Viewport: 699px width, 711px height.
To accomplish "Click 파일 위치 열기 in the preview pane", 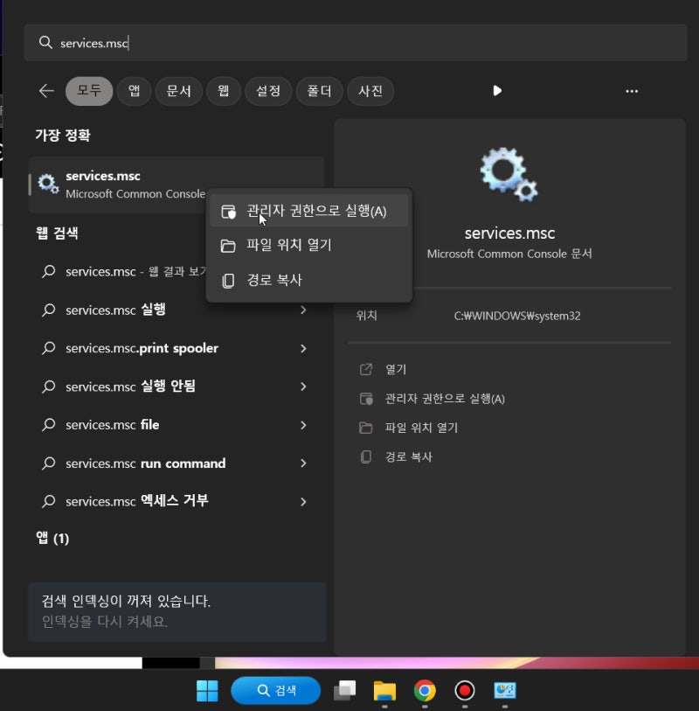I will [x=421, y=428].
